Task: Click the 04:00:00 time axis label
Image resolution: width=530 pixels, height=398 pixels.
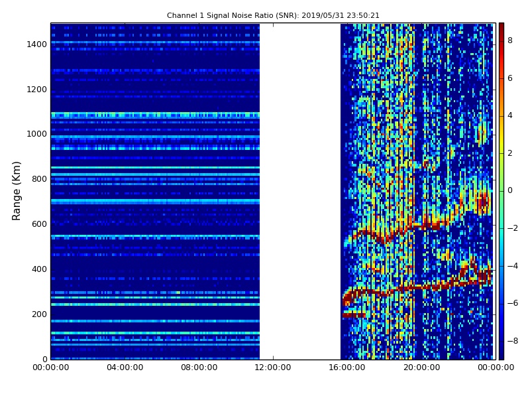Action: (125, 367)
